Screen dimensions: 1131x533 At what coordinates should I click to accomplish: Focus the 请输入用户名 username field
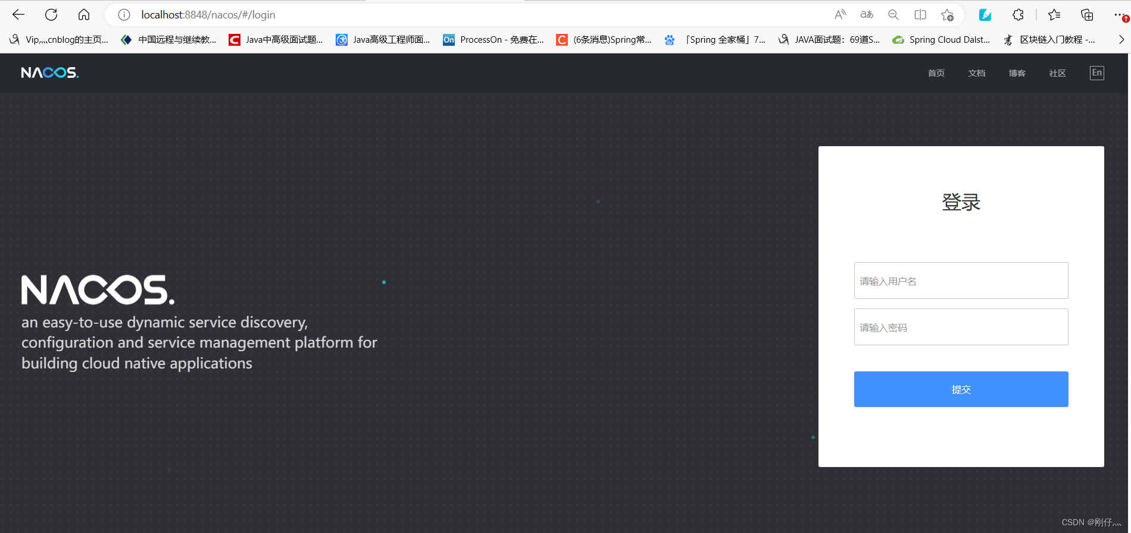(x=961, y=280)
